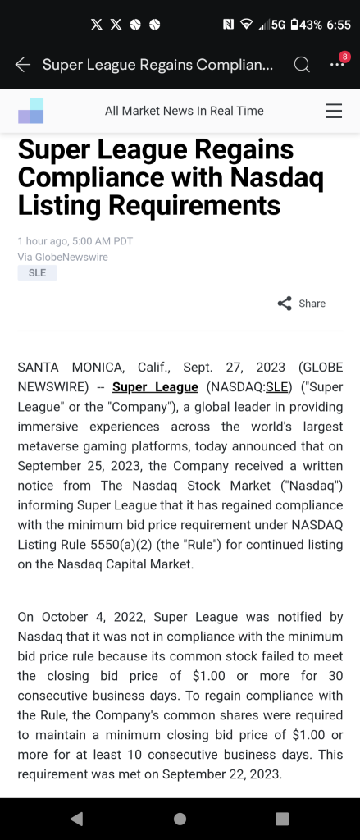The height and width of the screenshot is (840, 360).
Task: Open the Super League hyperlink
Action: coord(155,387)
